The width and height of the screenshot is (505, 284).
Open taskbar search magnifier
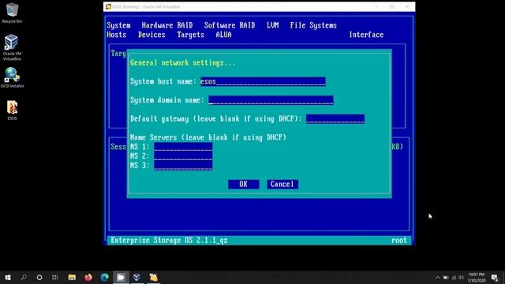coord(24,277)
